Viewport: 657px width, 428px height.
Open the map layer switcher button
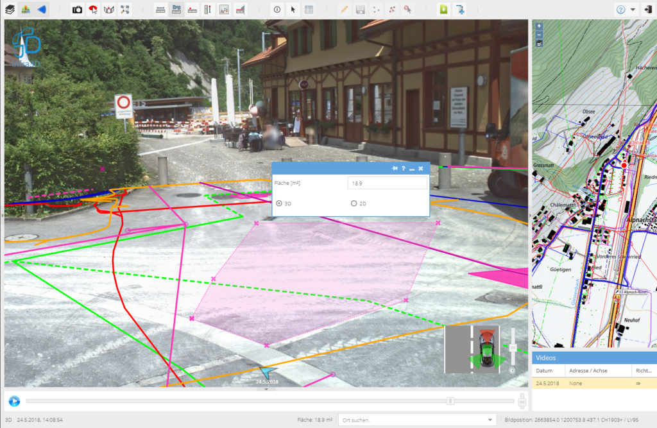pyautogui.click(x=539, y=44)
